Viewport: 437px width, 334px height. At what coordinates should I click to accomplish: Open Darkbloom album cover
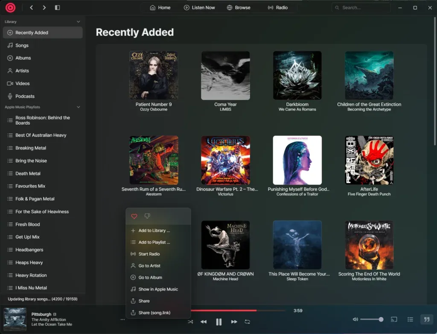coord(297,75)
